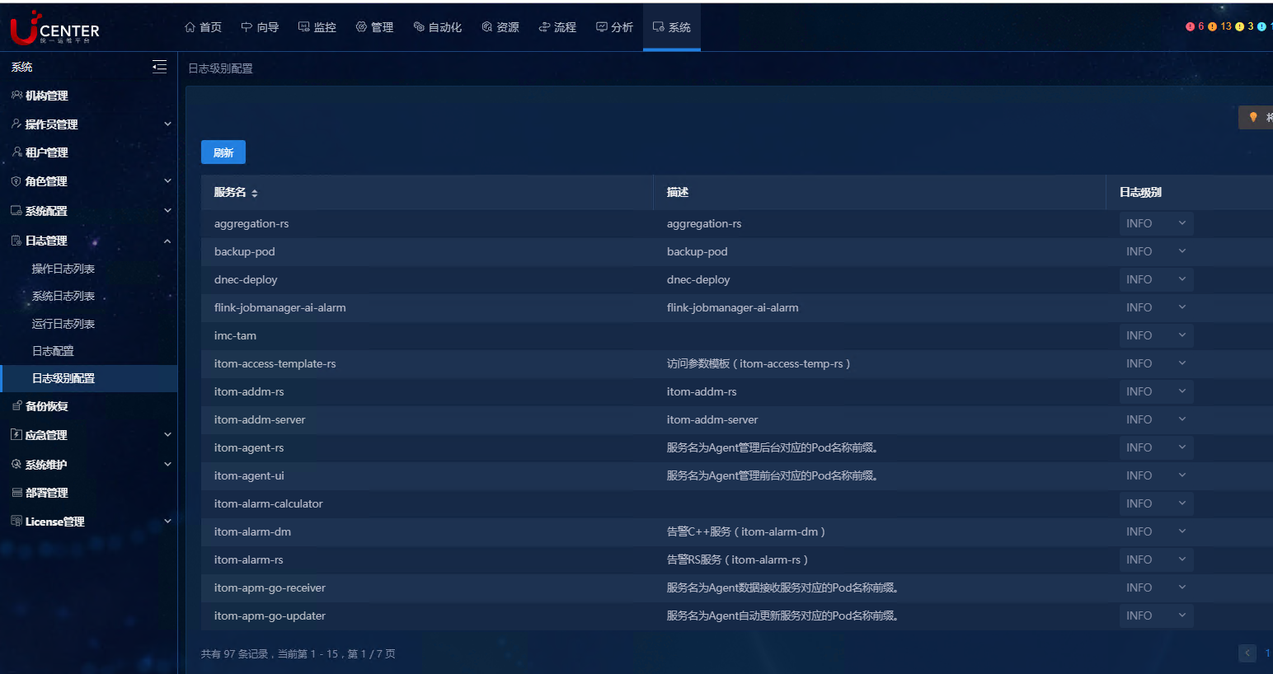Open log level dropdown for itom-access-template-rs
Viewport: 1273px width, 674px height.
coord(1156,363)
